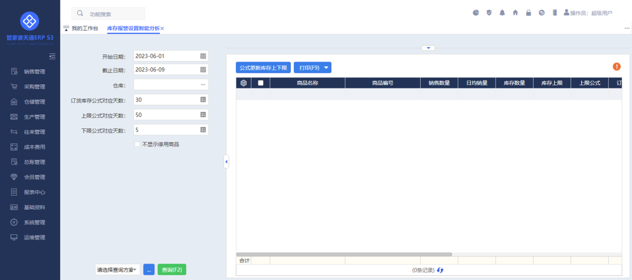Viewport: 632px width, 280px height.
Task: Click the orange warning info icon
Action: pyautogui.click(x=616, y=67)
